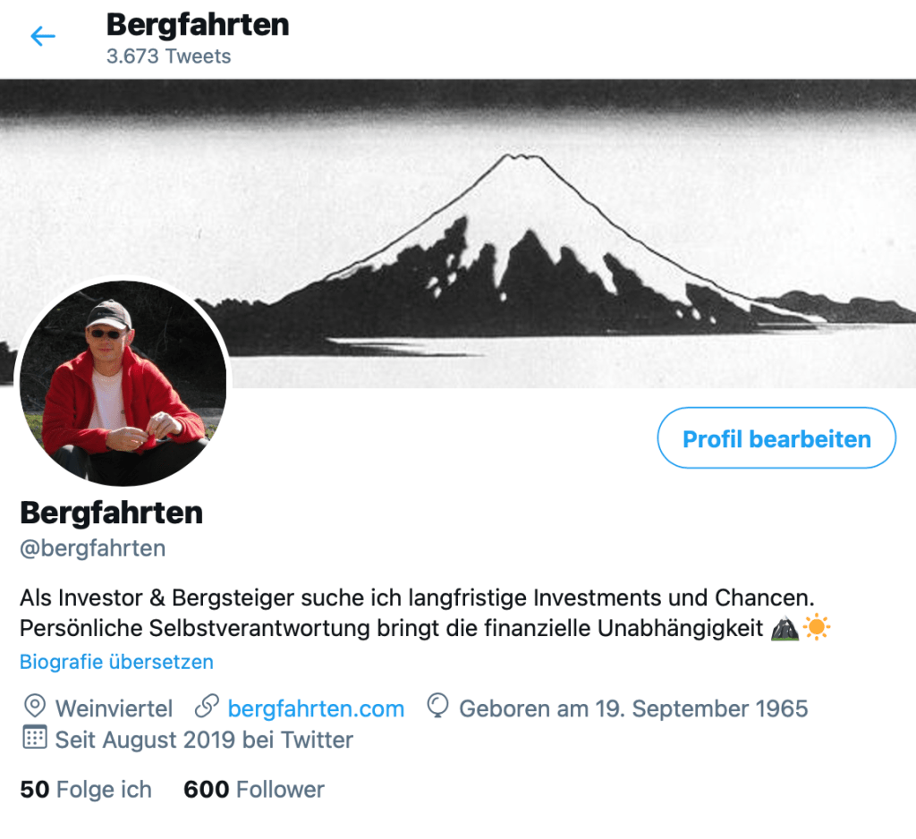This screenshot has width=916, height=839.
Task: Open the 50 Folge ich following list
Action: coord(86,789)
